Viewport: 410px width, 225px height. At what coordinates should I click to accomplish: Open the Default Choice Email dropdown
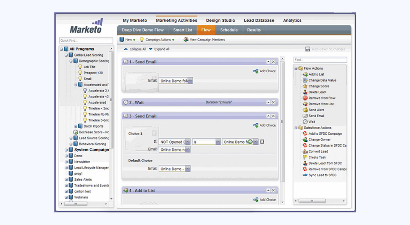(188, 169)
